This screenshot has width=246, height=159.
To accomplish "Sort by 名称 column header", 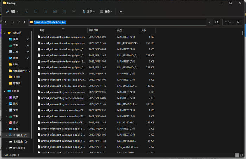I will click(42, 30).
